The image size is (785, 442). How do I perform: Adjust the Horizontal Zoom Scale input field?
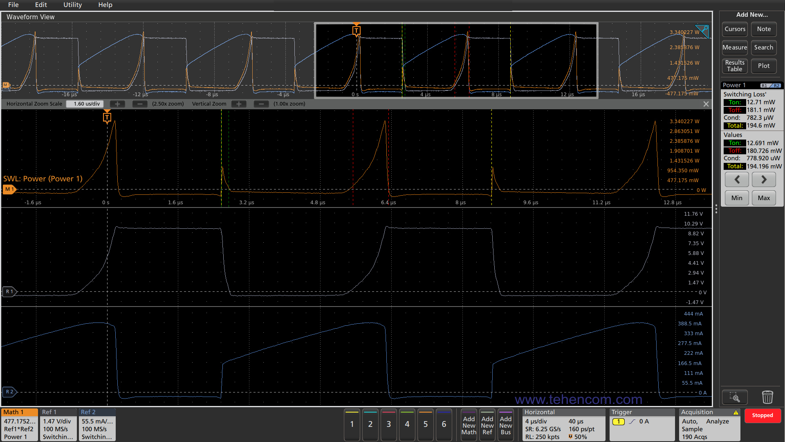[84, 103]
